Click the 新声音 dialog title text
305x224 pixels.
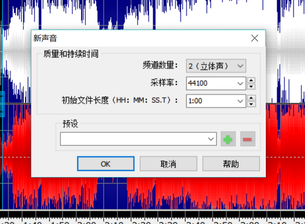pos(45,38)
